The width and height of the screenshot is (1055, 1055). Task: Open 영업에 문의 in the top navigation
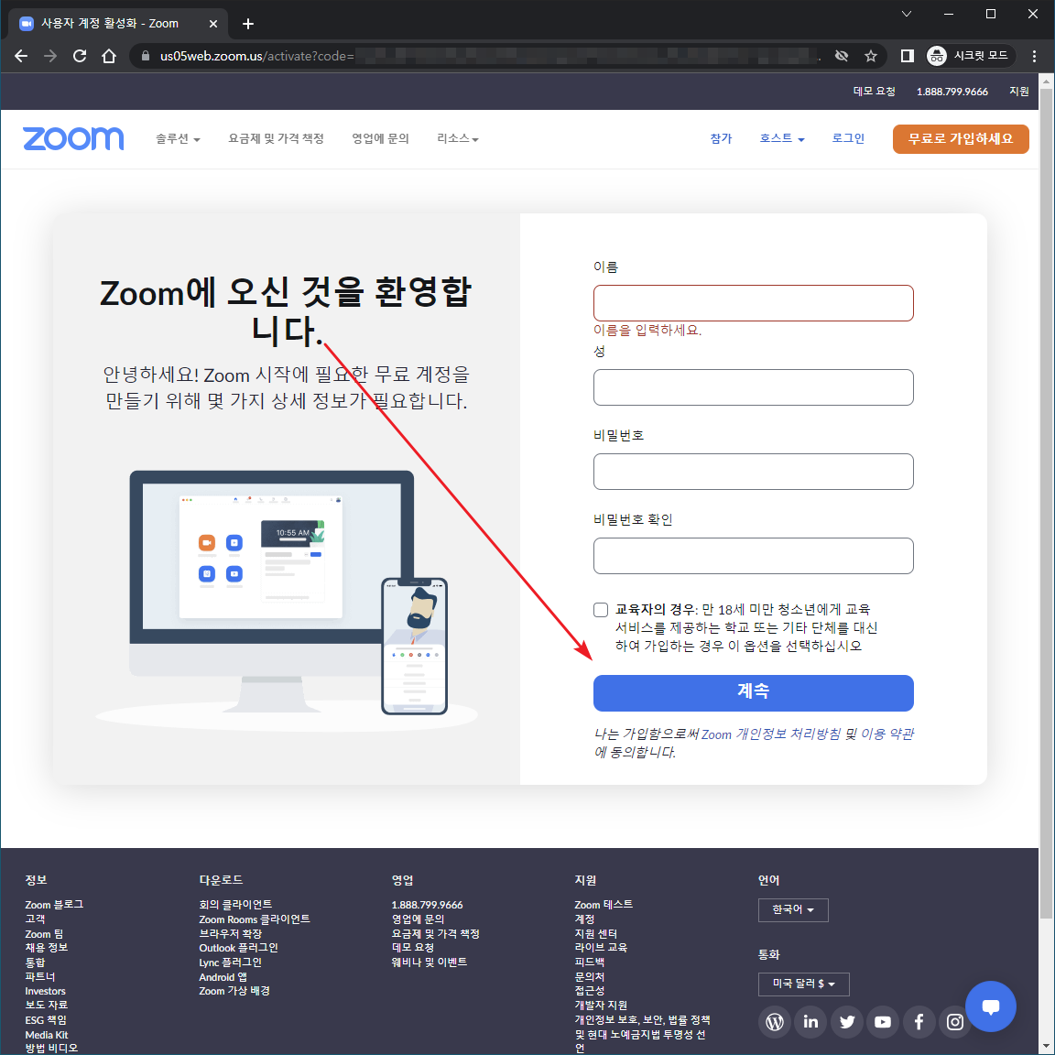[x=380, y=138]
